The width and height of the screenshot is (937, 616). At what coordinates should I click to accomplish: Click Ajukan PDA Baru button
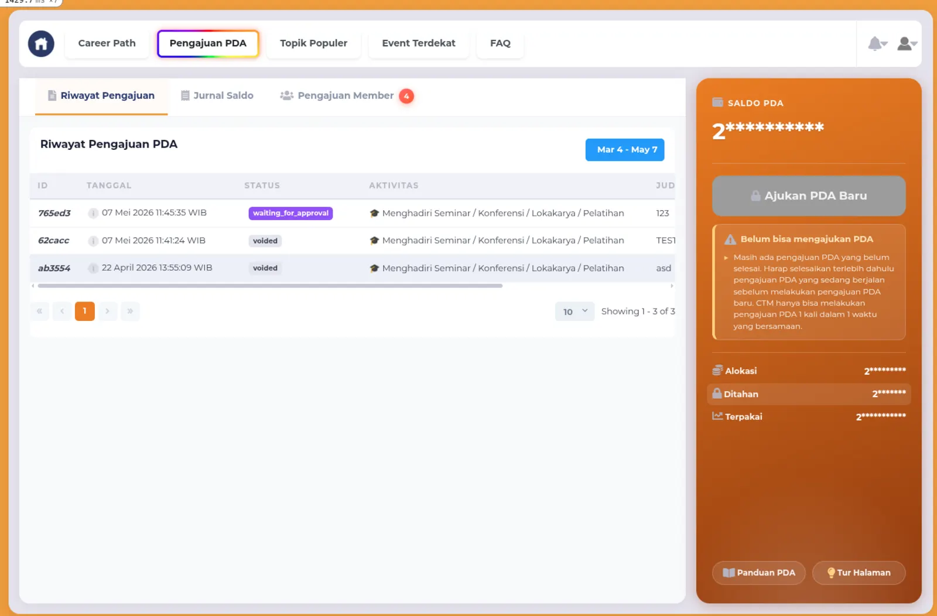[x=809, y=196]
